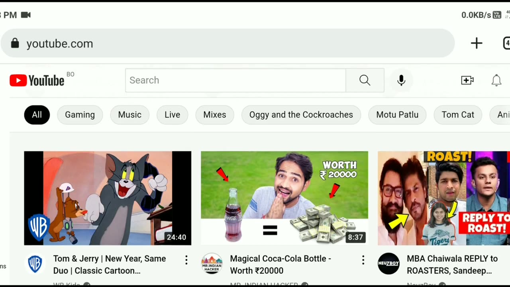This screenshot has height=287, width=510.
Task: Select the All filter chip
Action: 37,115
